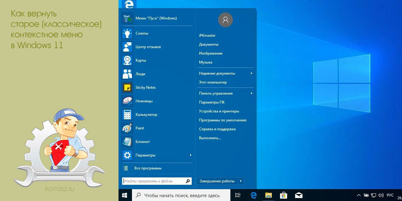Open the Центр отзывов icon
The width and height of the screenshot is (402, 201).
127,47
